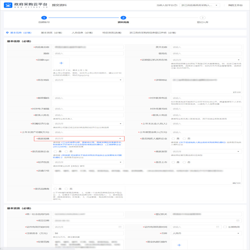
Task: Select 是 for 是否残疾人福利企业
Action: 173,138
